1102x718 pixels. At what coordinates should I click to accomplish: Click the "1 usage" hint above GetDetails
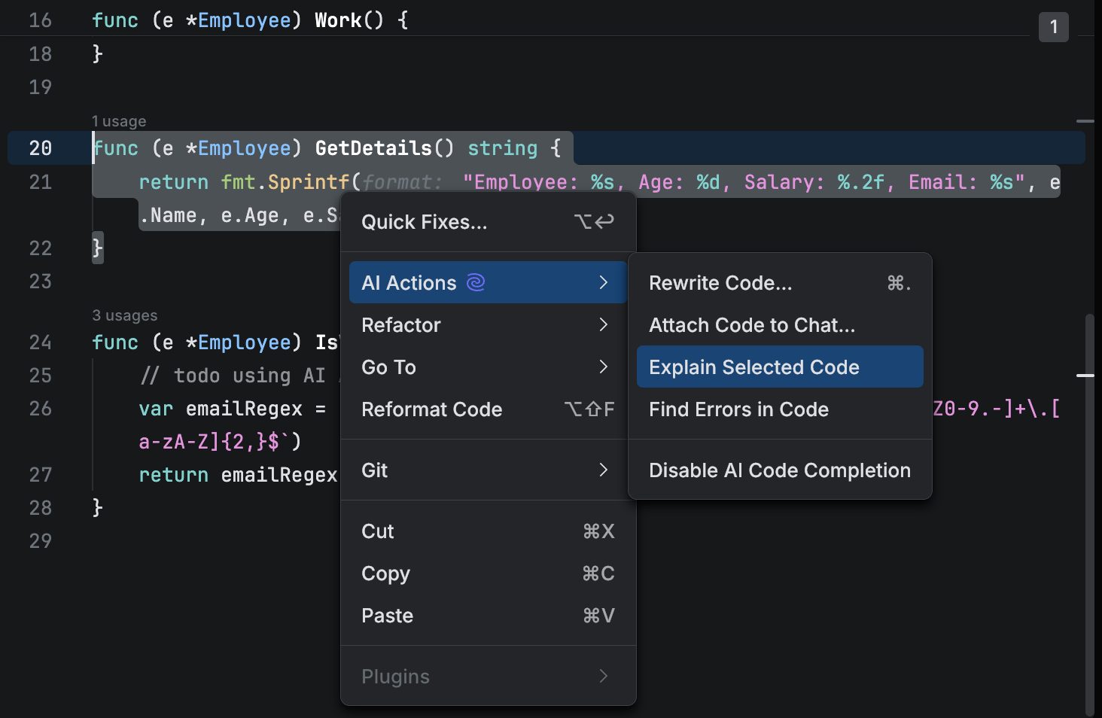pos(119,120)
